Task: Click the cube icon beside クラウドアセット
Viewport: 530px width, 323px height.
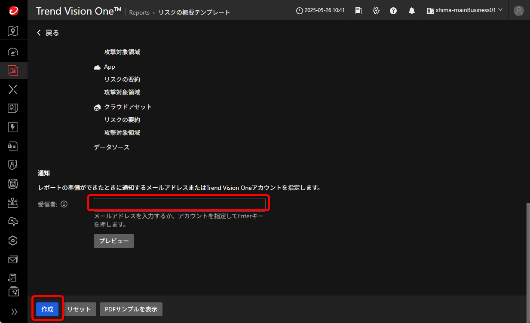Action: pos(97,107)
